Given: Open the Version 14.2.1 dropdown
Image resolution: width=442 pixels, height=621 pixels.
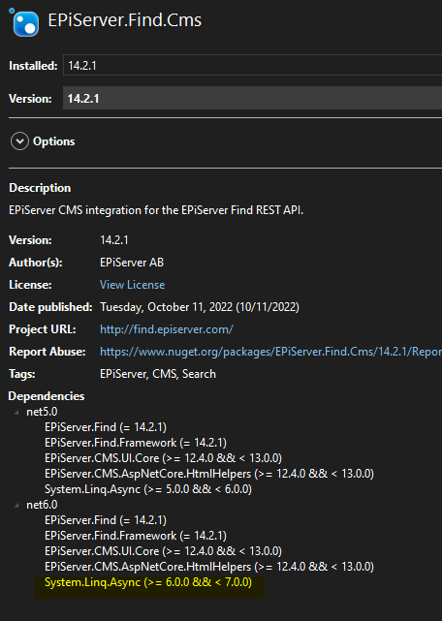Looking at the screenshot, I should pos(253,98).
